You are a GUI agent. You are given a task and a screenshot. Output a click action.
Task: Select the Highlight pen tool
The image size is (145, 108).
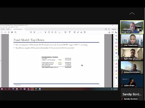pos(78,32)
